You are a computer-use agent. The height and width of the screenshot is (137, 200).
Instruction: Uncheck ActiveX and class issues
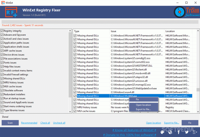2,39
